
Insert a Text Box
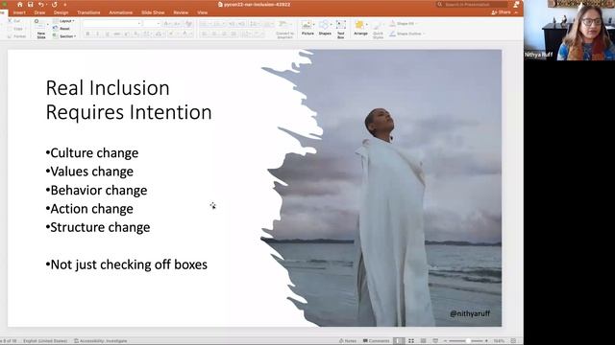[341, 29]
